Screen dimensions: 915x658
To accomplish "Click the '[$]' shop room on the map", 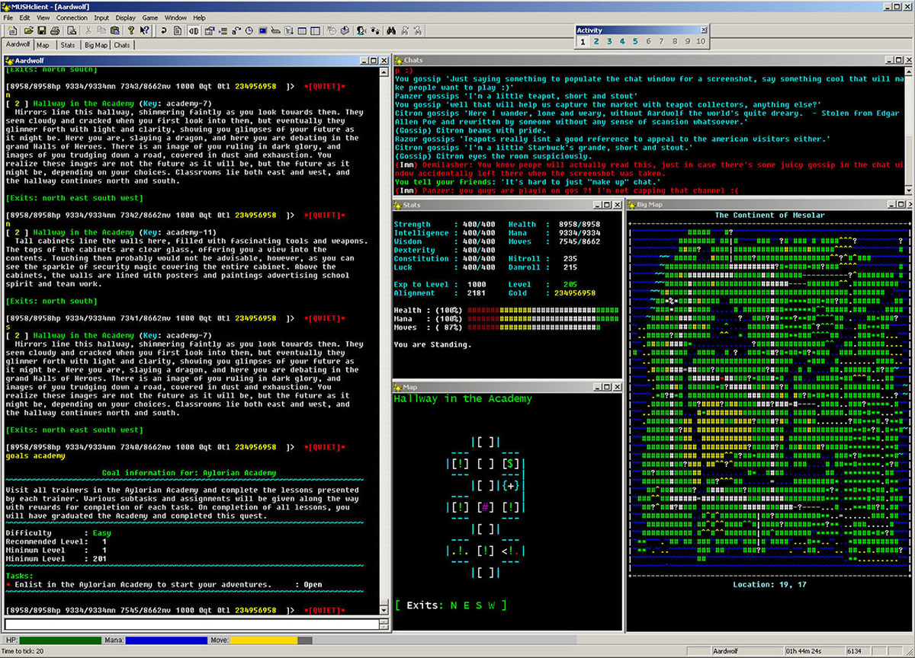I will click(x=511, y=463).
